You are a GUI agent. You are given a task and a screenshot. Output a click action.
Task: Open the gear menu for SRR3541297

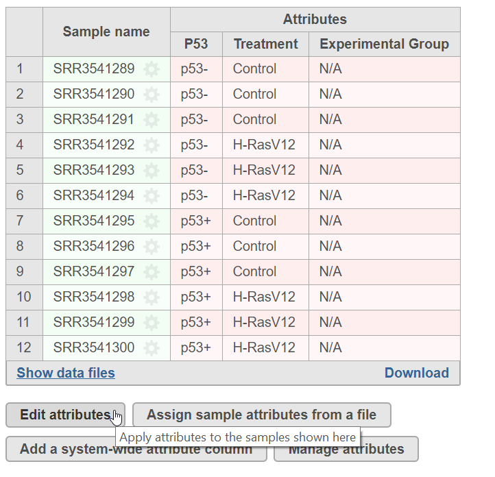(x=152, y=272)
